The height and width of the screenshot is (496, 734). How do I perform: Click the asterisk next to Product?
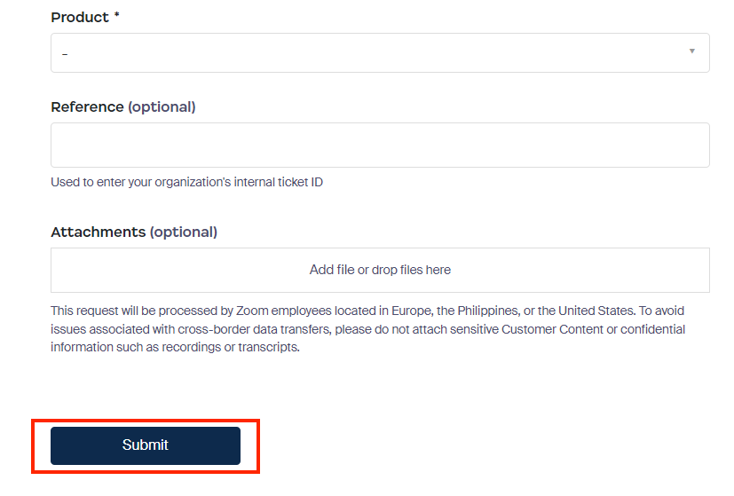pos(116,17)
